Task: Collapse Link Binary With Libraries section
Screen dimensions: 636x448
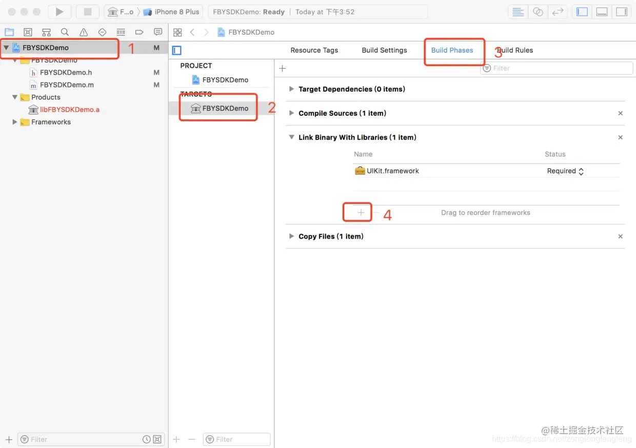Action: pyautogui.click(x=291, y=137)
